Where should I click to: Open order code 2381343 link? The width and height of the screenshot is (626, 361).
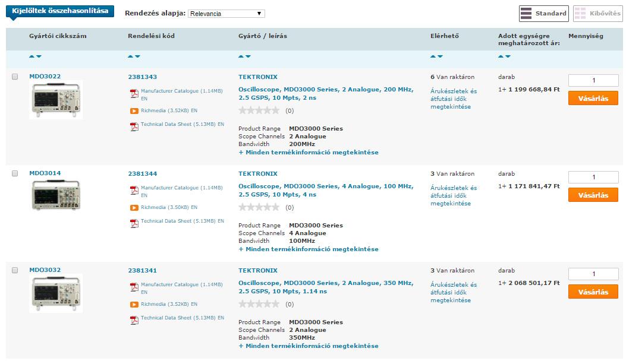(x=143, y=77)
